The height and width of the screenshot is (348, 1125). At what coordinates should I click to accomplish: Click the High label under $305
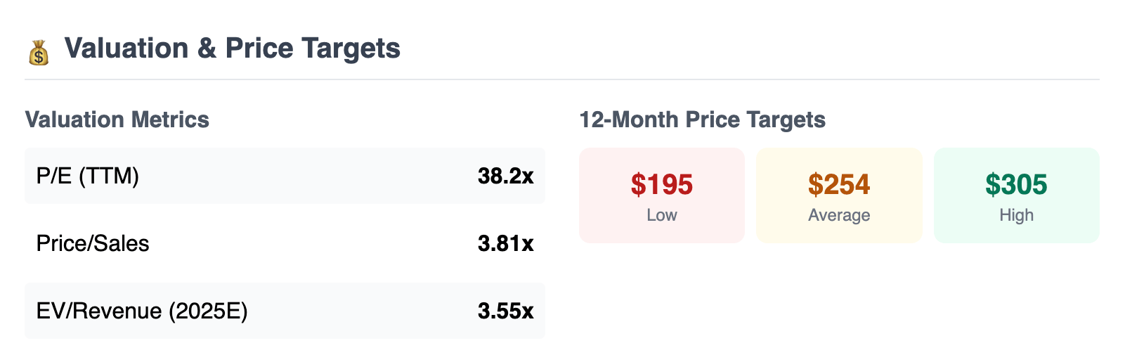tap(1017, 215)
